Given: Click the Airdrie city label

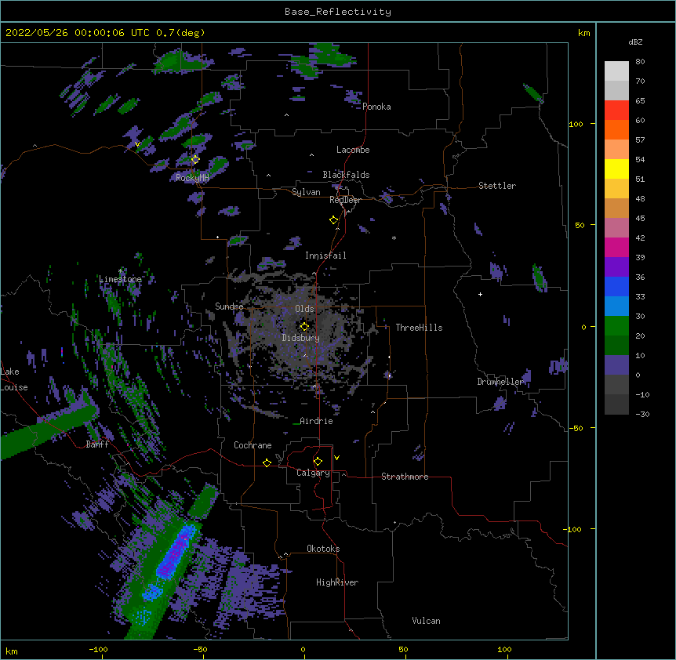Looking at the screenshot, I should pos(316,421).
